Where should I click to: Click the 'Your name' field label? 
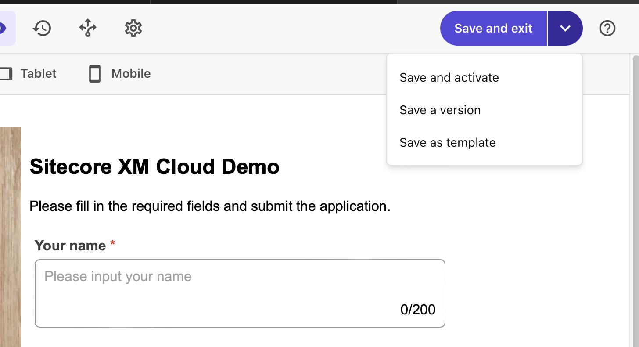tap(70, 246)
